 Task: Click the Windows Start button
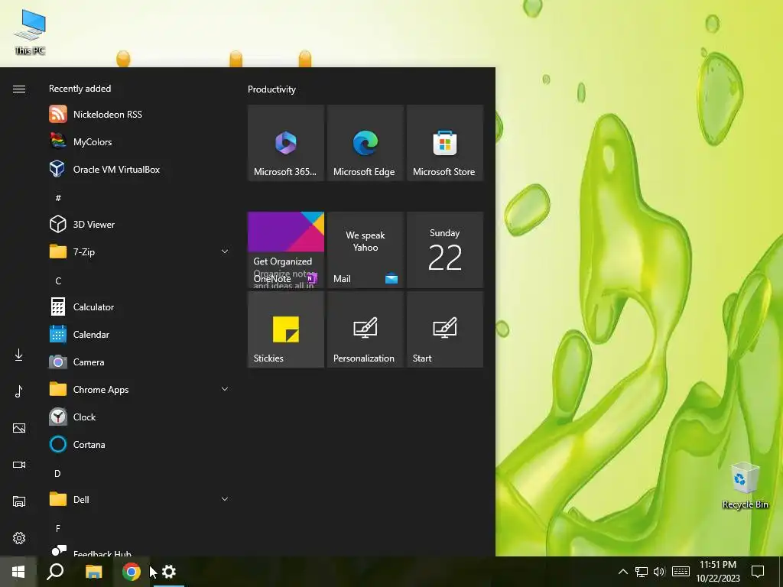(x=18, y=572)
